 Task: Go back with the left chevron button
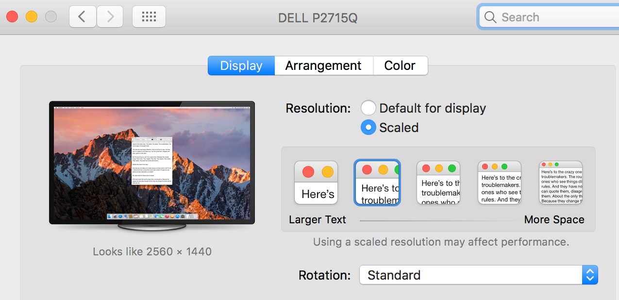click(x=83, y=17)
